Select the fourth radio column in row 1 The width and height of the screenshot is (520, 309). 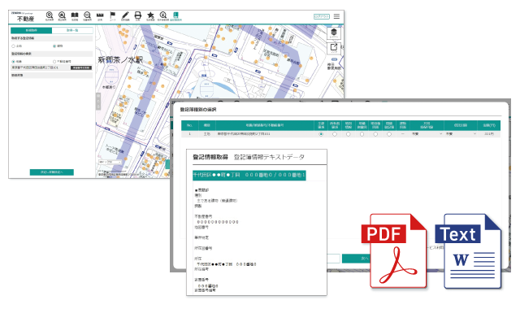(x=362, y=134)
